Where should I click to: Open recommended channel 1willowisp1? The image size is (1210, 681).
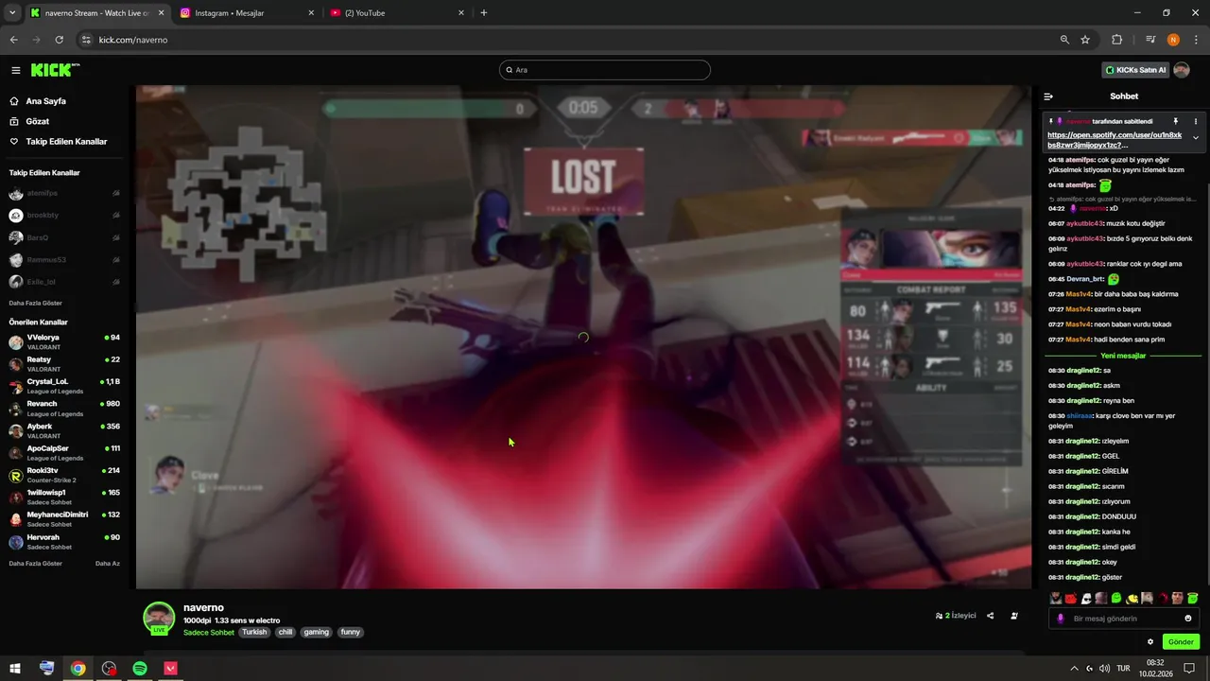64,498
